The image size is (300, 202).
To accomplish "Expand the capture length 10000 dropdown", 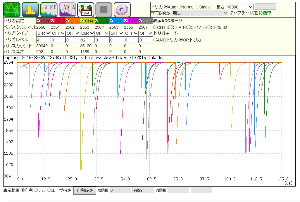I will pyautogui.click(x=239, y=7).
